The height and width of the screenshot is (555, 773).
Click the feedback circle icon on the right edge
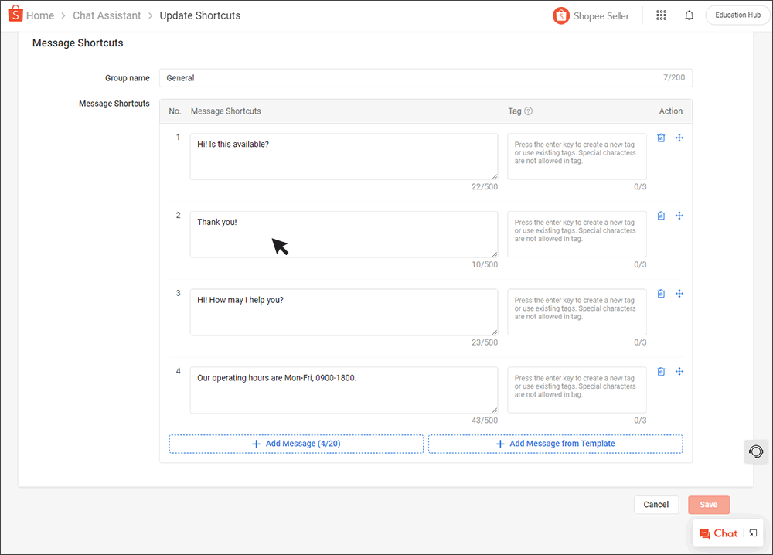click(x=755, y=451)
